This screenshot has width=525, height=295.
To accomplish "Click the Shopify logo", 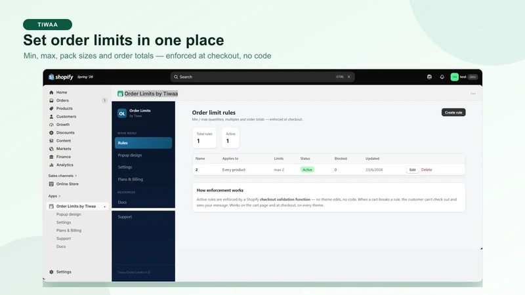I will [x=60, y=77].
